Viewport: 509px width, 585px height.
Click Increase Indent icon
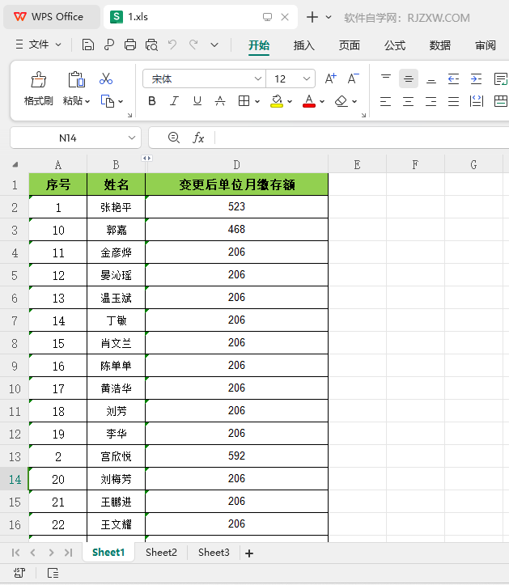click(476, 78)
